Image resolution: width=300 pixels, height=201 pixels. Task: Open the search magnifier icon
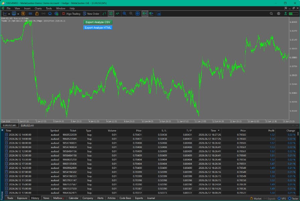pos(271,14)
